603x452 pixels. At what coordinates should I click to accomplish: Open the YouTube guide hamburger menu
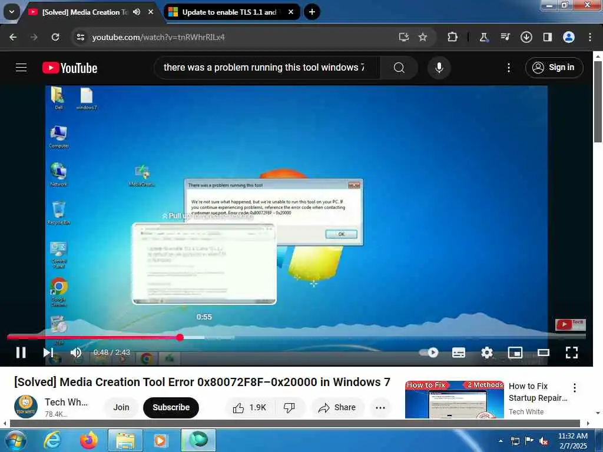click(x=21, y=68)
